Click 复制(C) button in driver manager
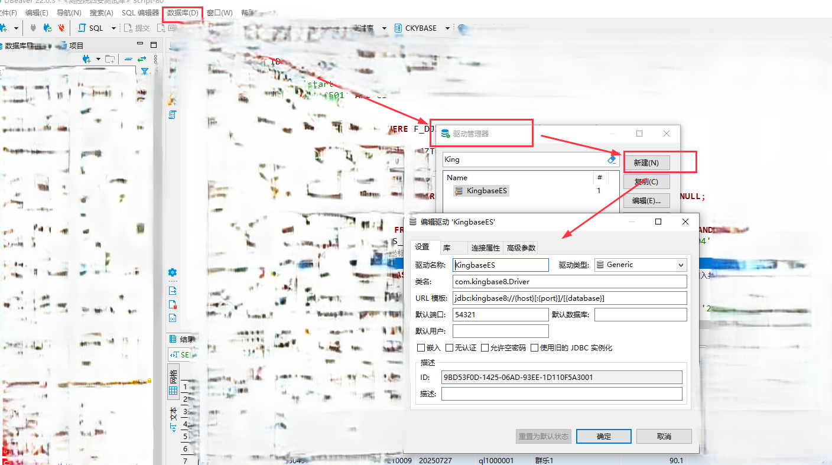The image size is (832, 465). pos(646,181)
